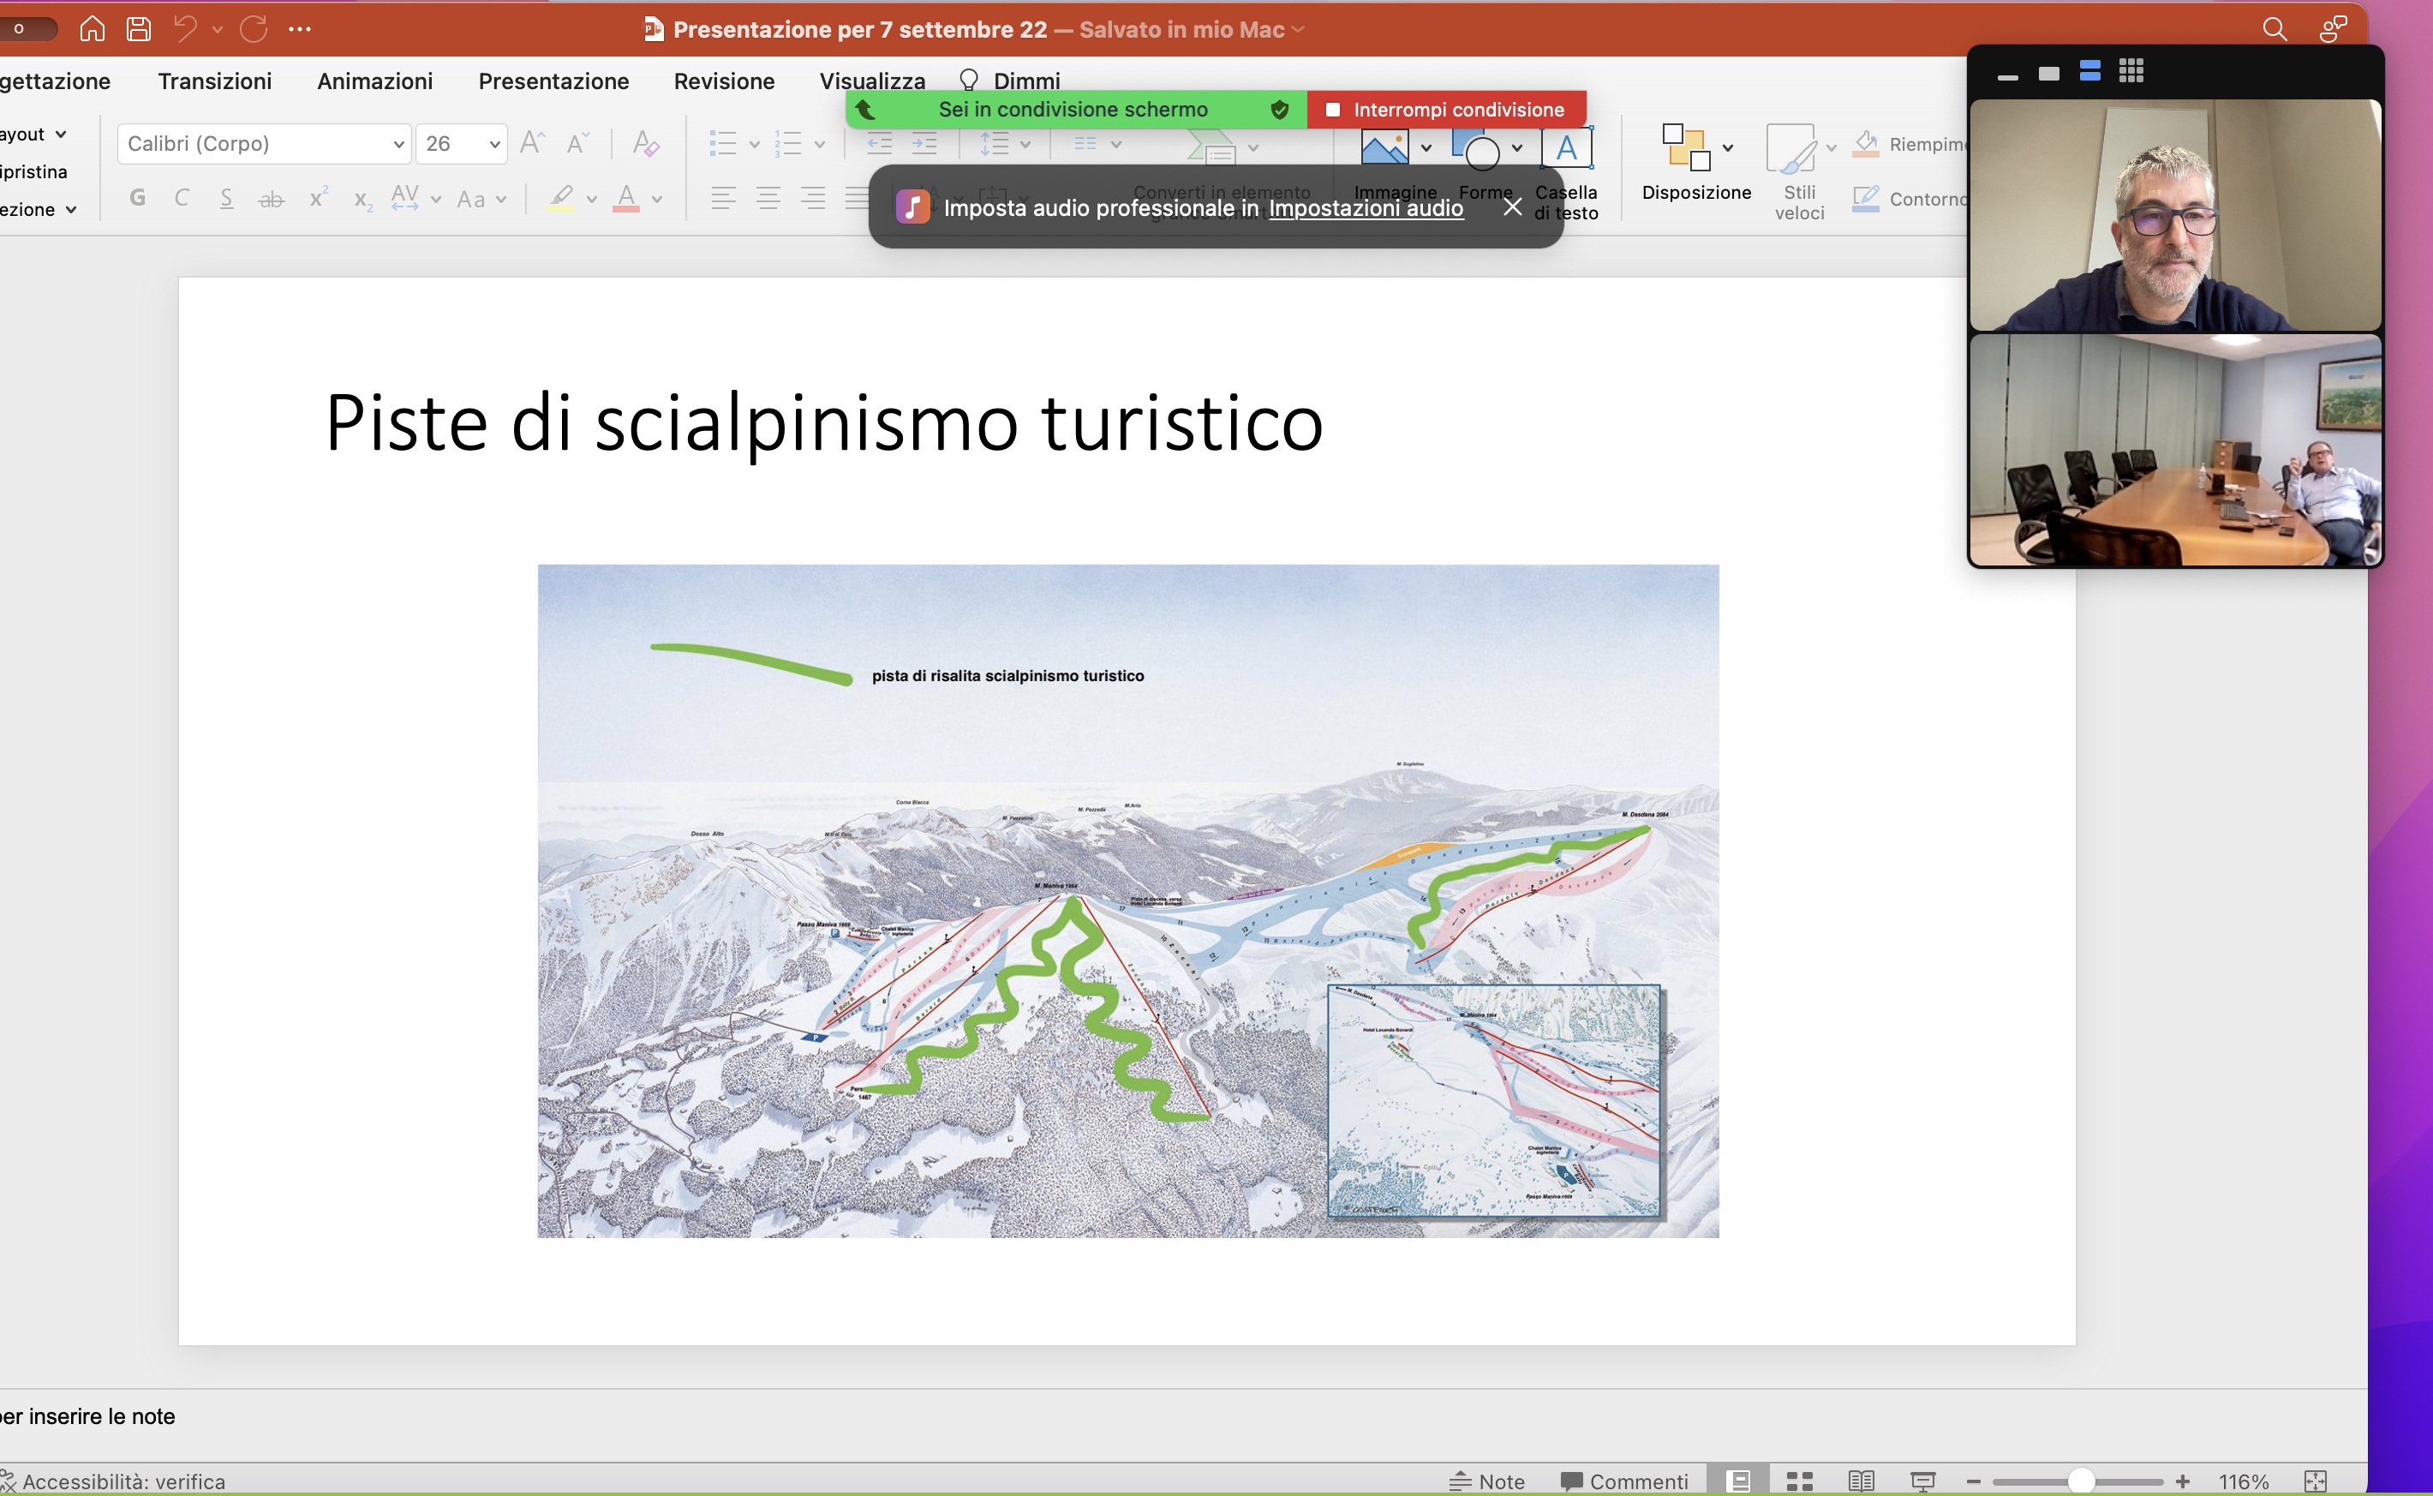Open the Disposizione arrange tool
Viewport: 2433px width, 1496px height.
1695,164
